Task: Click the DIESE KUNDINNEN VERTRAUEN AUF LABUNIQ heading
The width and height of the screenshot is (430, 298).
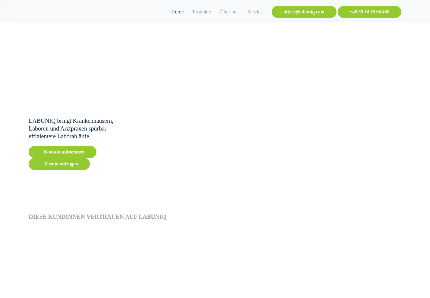Action: (98, 217)
